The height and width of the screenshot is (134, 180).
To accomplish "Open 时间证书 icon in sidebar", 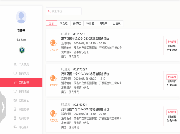I will coord(15,118).
